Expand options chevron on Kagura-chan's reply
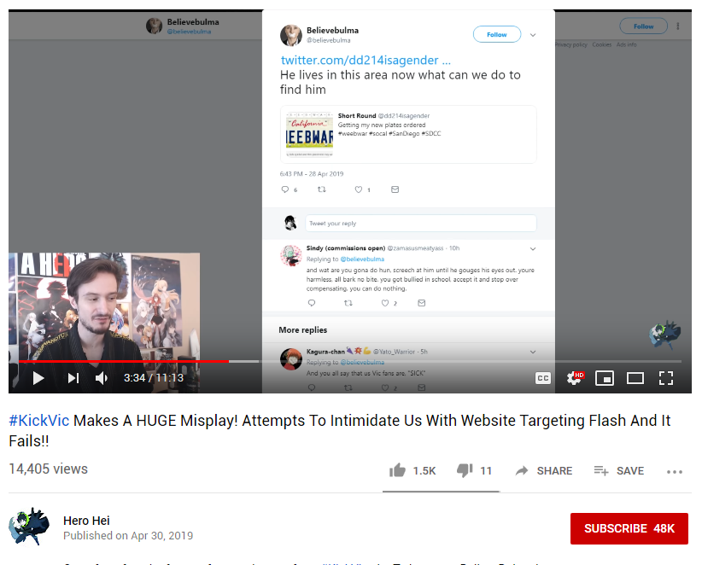Screen dimensions: 702x565 [x=533, y=352]
